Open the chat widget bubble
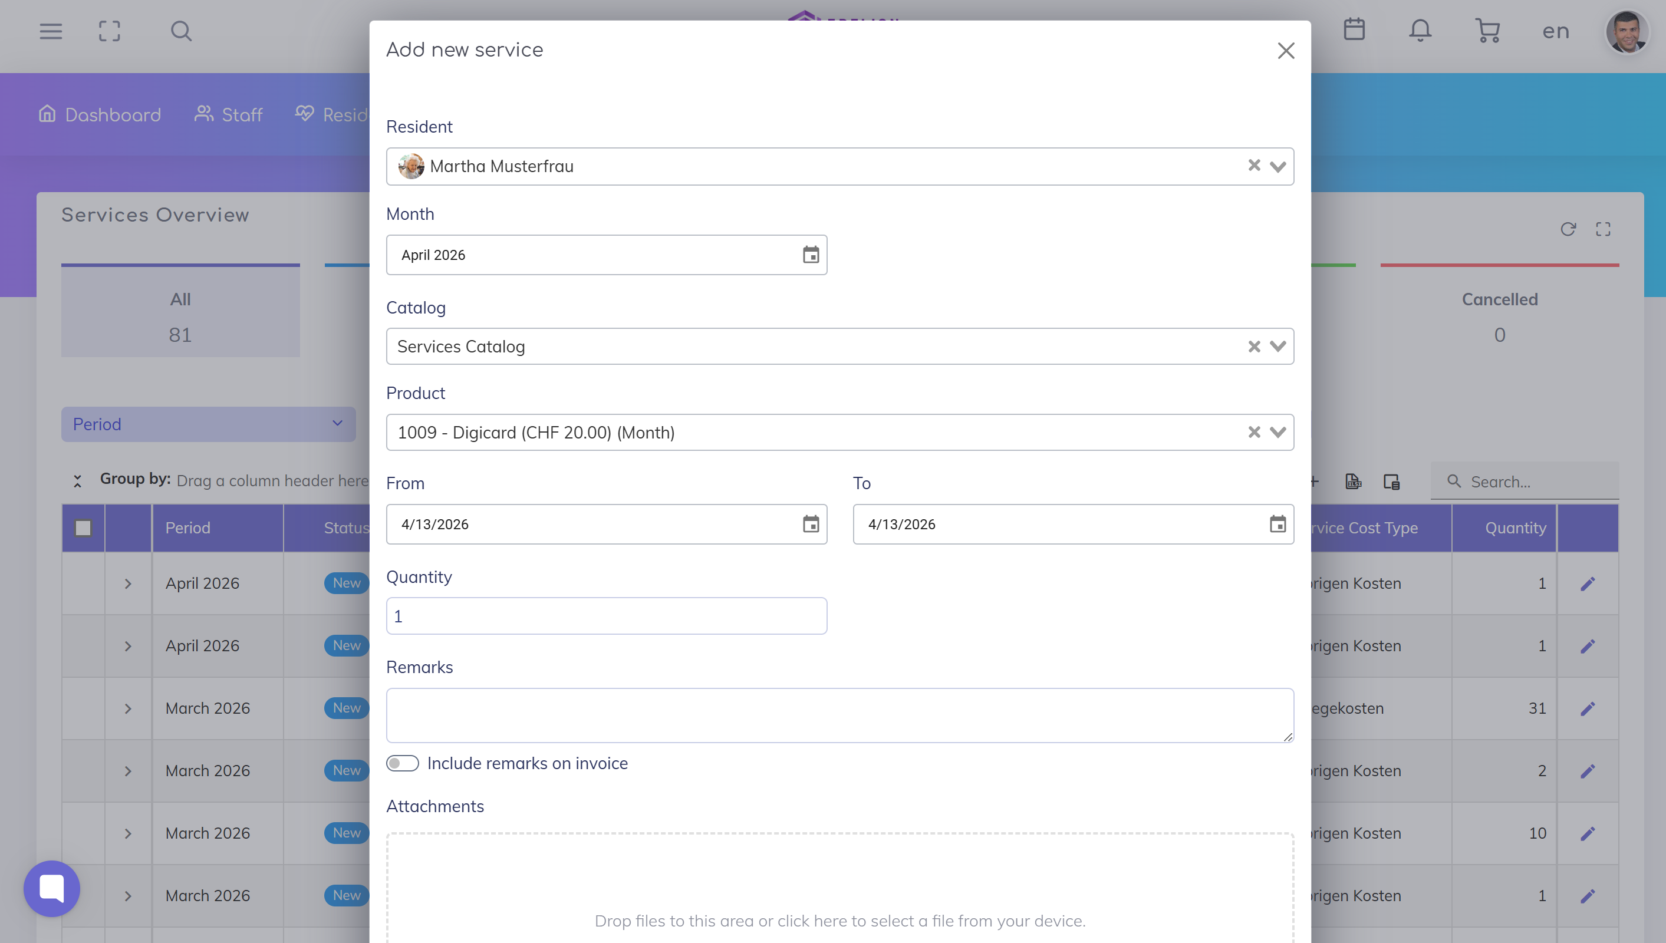1666x943 pixels. pos(52,888)
